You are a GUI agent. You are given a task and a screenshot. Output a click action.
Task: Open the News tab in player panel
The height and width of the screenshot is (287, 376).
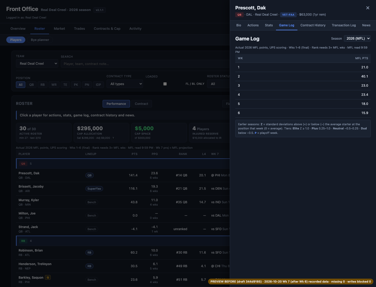(x=366, y=25)
